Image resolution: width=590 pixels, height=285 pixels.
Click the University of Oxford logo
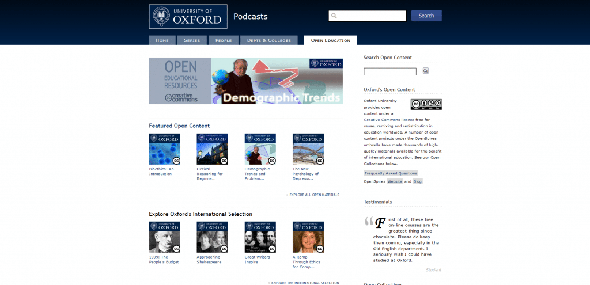coord(188,17)
